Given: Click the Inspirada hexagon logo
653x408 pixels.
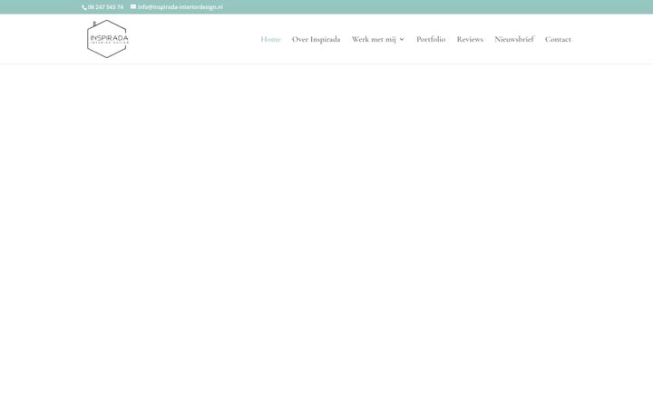Looking at the screenshot, I should click(x=107, y=39).
